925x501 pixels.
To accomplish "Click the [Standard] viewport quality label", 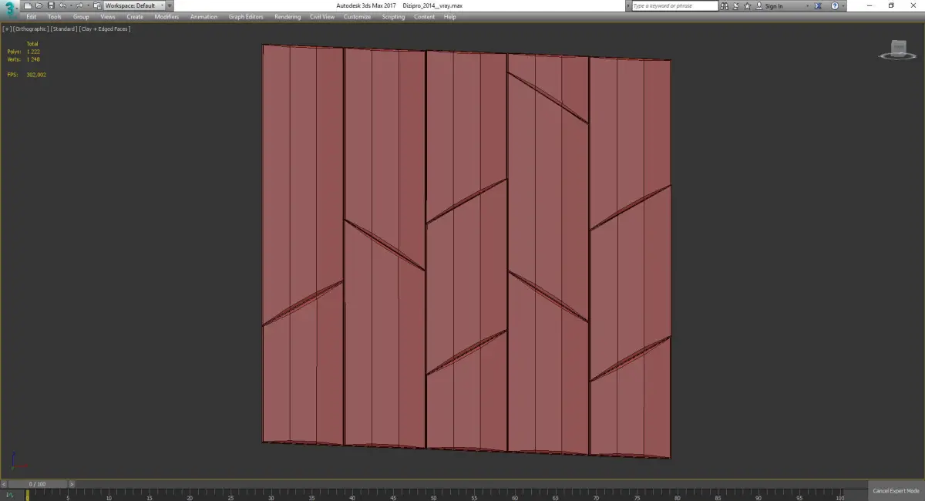I will pyautogui.click(x=65, y=29).
